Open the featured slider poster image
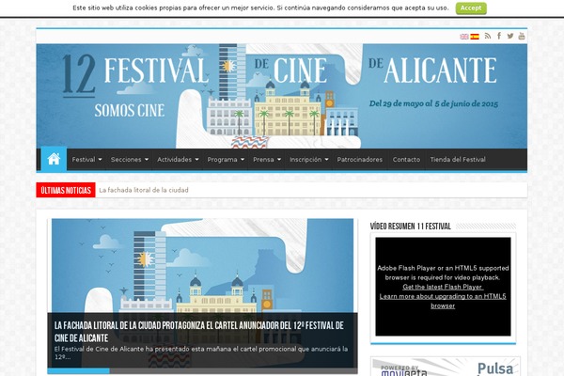Image resolution: width=564 pixels, height=376 pixels. (202, 265)
